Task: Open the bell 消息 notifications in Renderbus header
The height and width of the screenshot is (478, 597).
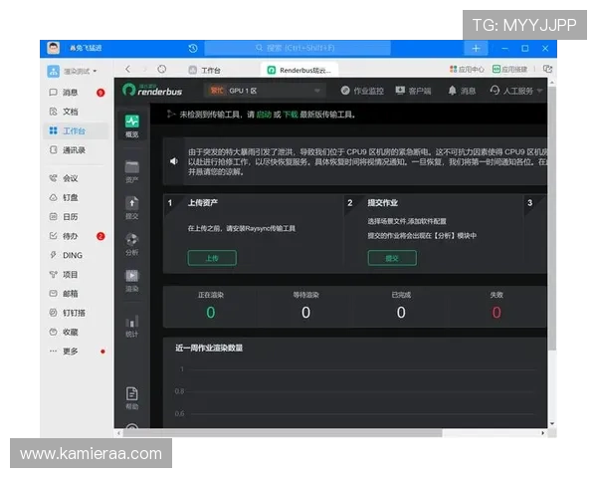Action: coord(462,91)
